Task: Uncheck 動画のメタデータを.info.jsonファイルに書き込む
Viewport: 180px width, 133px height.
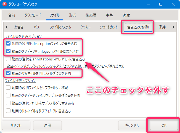Action: point(8,51)
